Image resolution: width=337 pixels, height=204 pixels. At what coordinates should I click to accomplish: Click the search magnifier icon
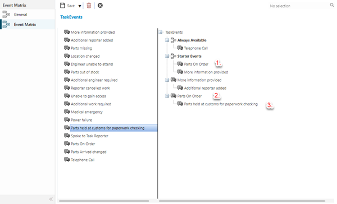332,5
